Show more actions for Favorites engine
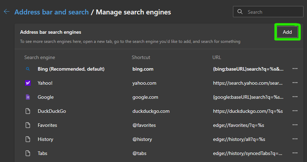Image resolution: width=307 pixels, height=162 pixels. click(295, 125)
